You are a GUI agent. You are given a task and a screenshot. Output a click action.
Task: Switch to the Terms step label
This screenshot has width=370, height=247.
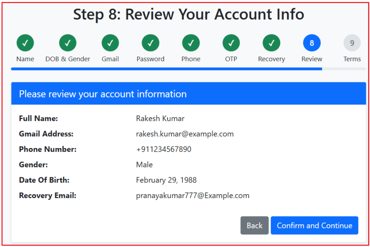pyautogui.click(x=352, y=59)
